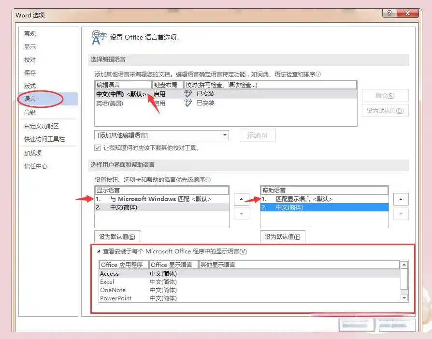Click the Office language preferences icon

click(x=99, y=37)
